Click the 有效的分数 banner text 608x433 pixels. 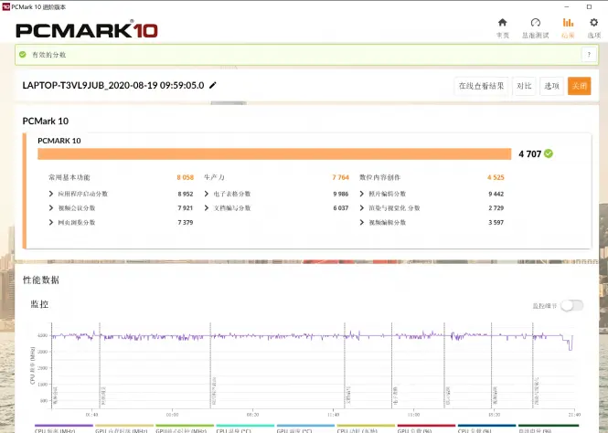(48, 55)
